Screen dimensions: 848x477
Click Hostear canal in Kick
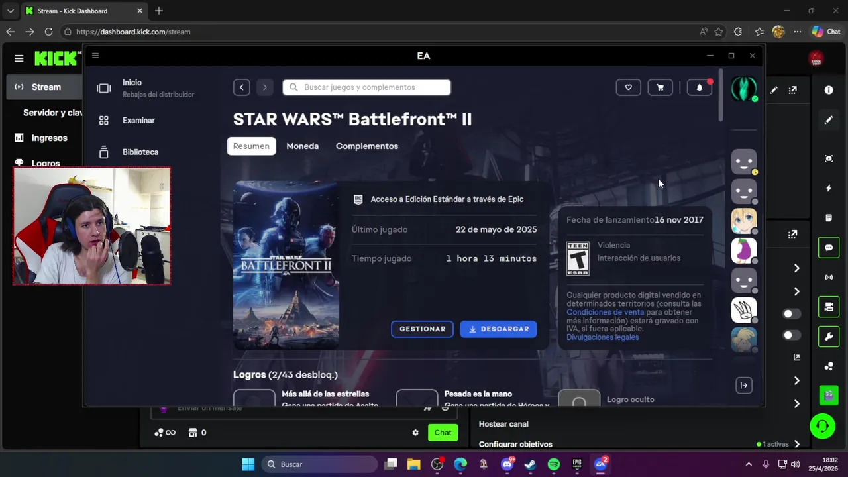tap(503, 424)
